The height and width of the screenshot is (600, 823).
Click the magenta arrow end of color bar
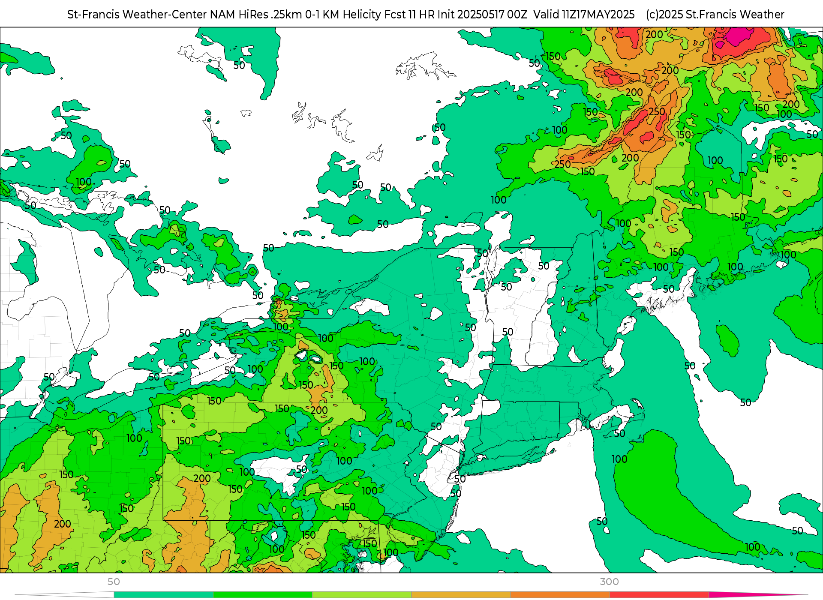click(758, 595)
